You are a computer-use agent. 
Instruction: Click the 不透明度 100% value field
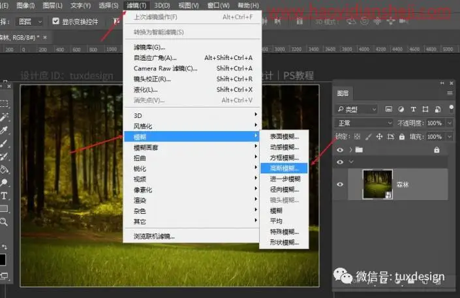coord(435,123)
